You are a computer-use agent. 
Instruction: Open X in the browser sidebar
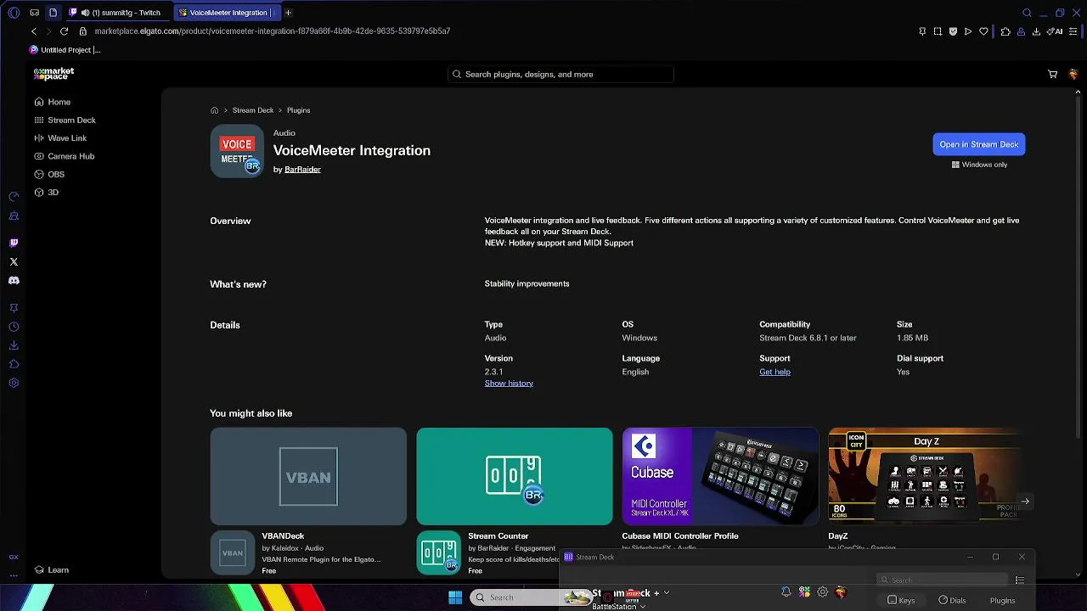14,262
